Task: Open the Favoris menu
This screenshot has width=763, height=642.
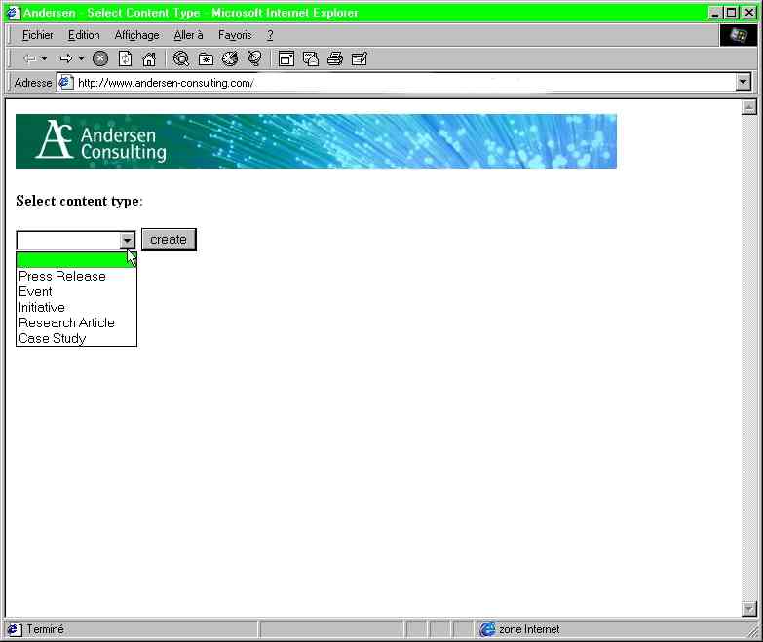Action: [235, 35]
